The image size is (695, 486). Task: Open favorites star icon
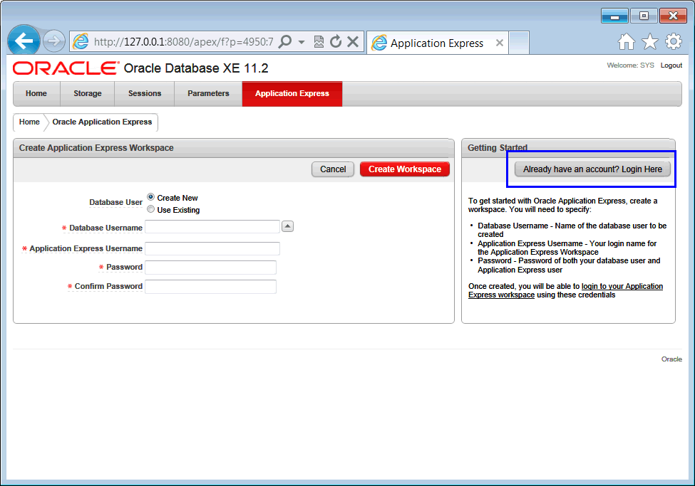click(x=650, y=41)
